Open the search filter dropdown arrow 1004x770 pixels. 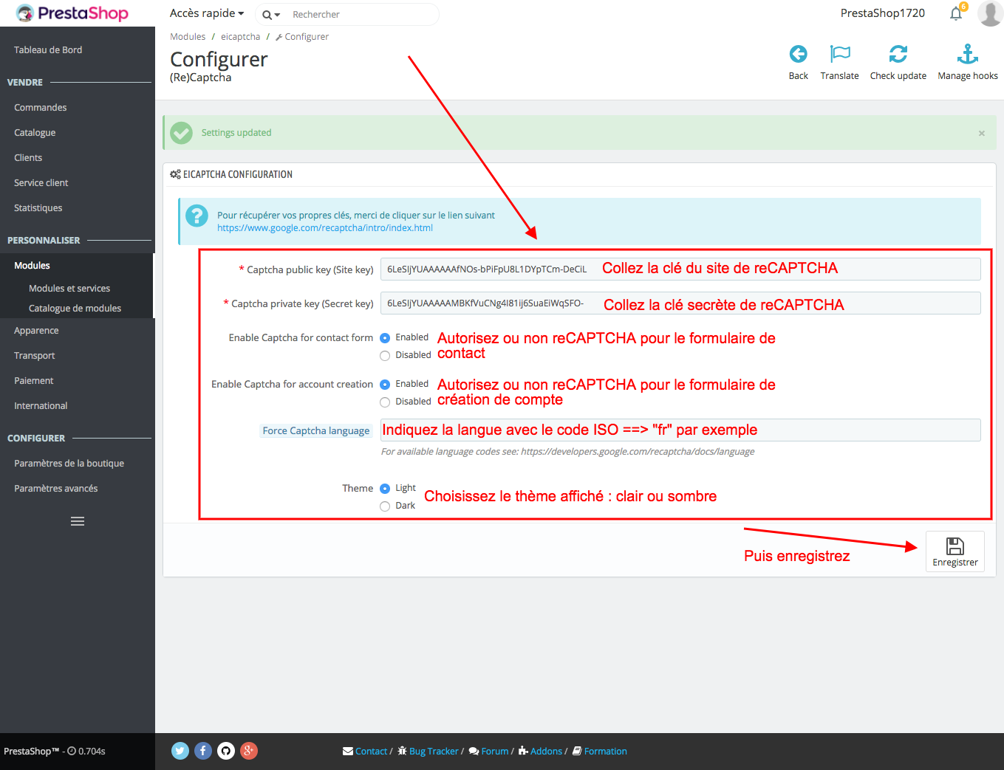(271, 15)
